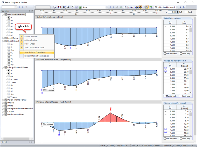
Task: Click the pointer pick icon in left toolbar
Action: tap(26, 7)
